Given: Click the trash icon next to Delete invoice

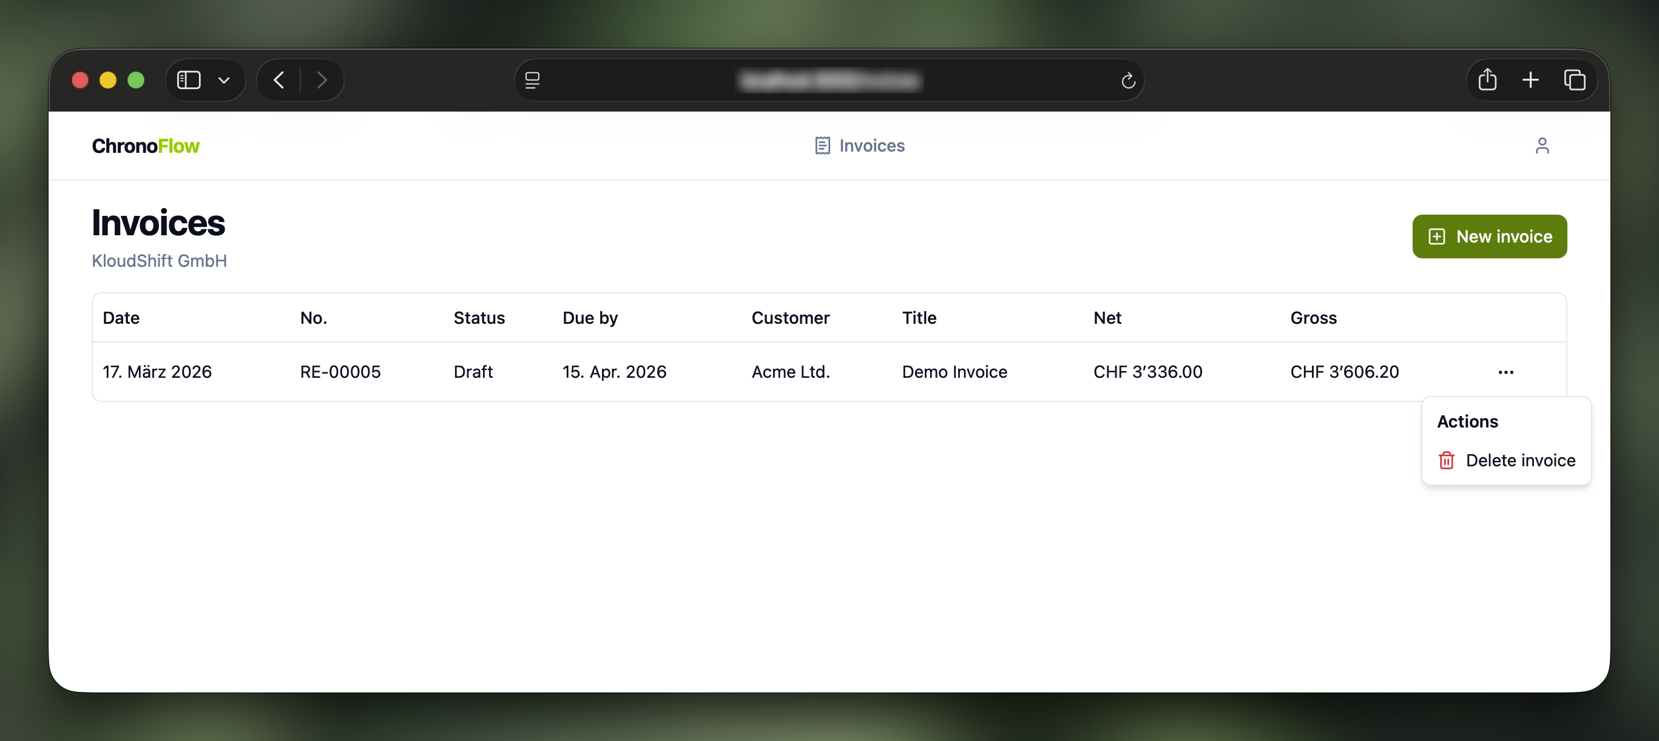Looking at the screenshot, I should click(x=1446, y=460).
